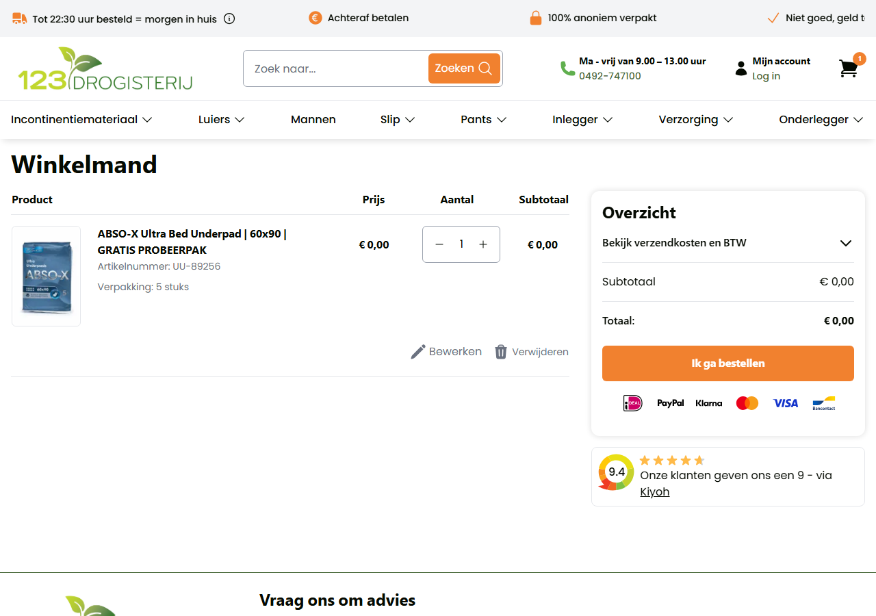Click Artikelnummer: UU-89256 text
The height and width of the screenshot is (616, 876).
(x=159, y=266)
